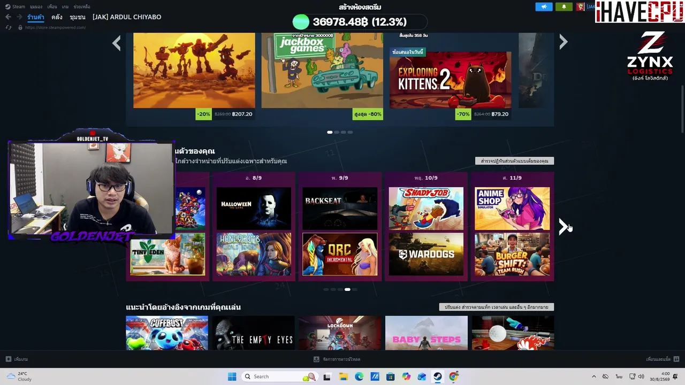This screenshot has width=685, height=385.
Task: Switch to the ร้านค้า tab
Action: tap(36, 17)
